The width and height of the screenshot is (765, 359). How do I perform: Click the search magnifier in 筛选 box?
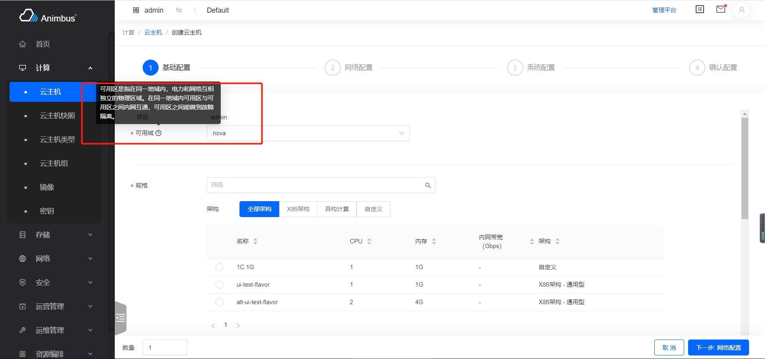428,185
